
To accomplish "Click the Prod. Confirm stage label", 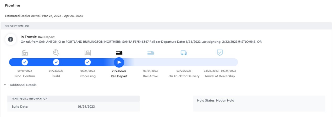I will [25, 76].
